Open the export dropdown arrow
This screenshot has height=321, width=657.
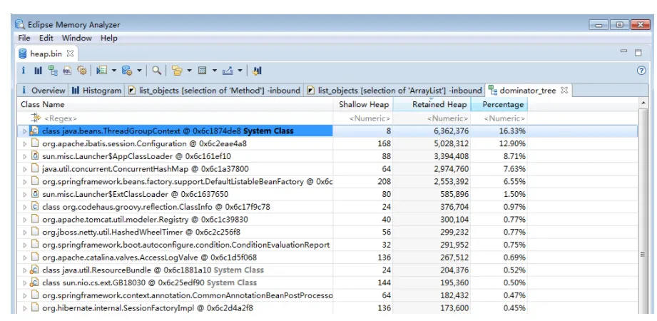pyautogui.click(x=239, y=71)
